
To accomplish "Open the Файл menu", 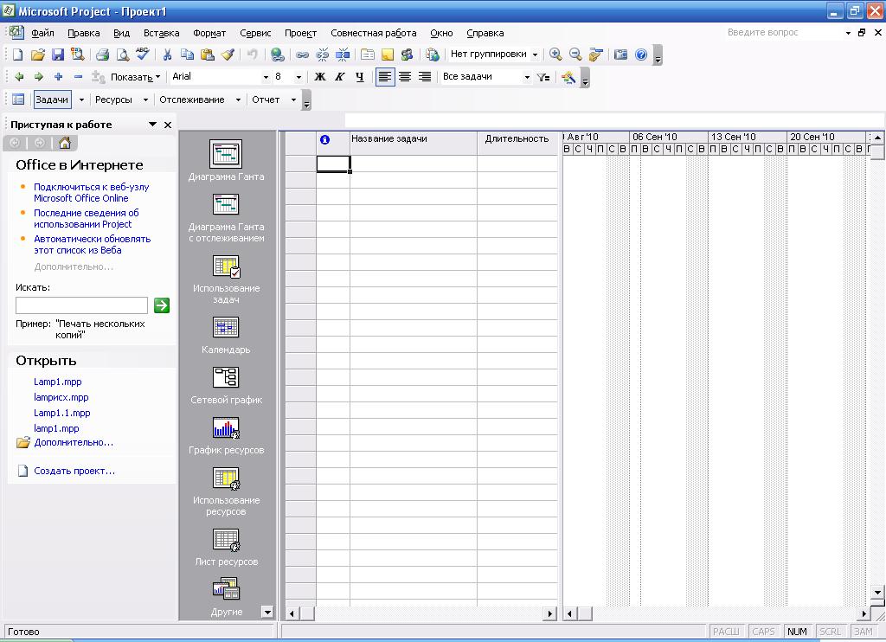I will coord(43,33).
